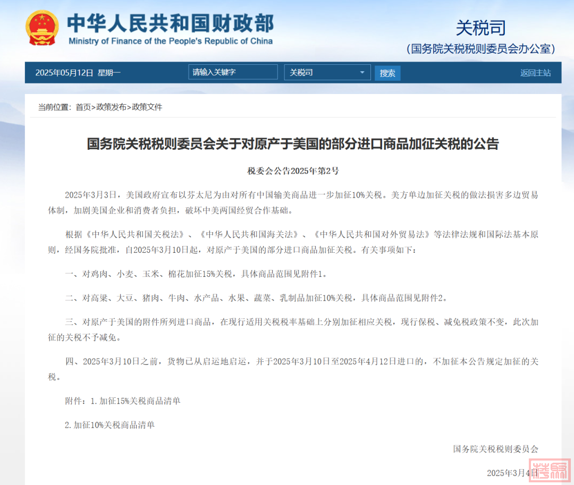Open the 关税司 department dropdown
This screenshot has width=574, height=485.
(x=327, y=72)
